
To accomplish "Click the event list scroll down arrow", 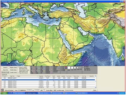I will click(96, 87).
